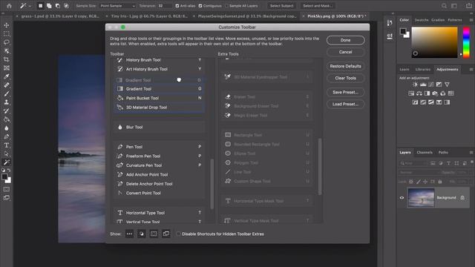Switch to the Channels tab

425,152
